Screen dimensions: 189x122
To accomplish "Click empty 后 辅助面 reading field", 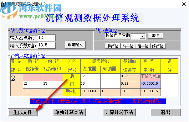I will click(x=110, y=77).
